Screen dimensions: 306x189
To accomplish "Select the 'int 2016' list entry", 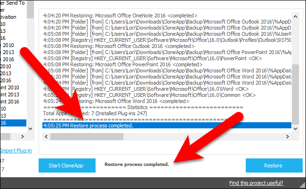I will [10, 102].
